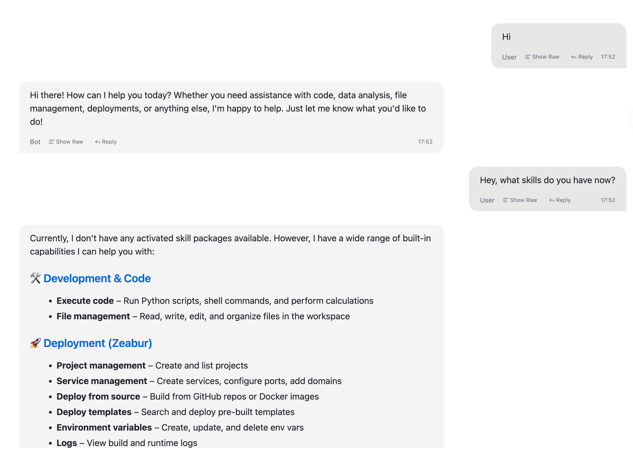Image resolution: width=633 pixels, height=456 pixels.
Task: Toggle Show Raw on 'what skills' message
Action: (x=520, y=200)
